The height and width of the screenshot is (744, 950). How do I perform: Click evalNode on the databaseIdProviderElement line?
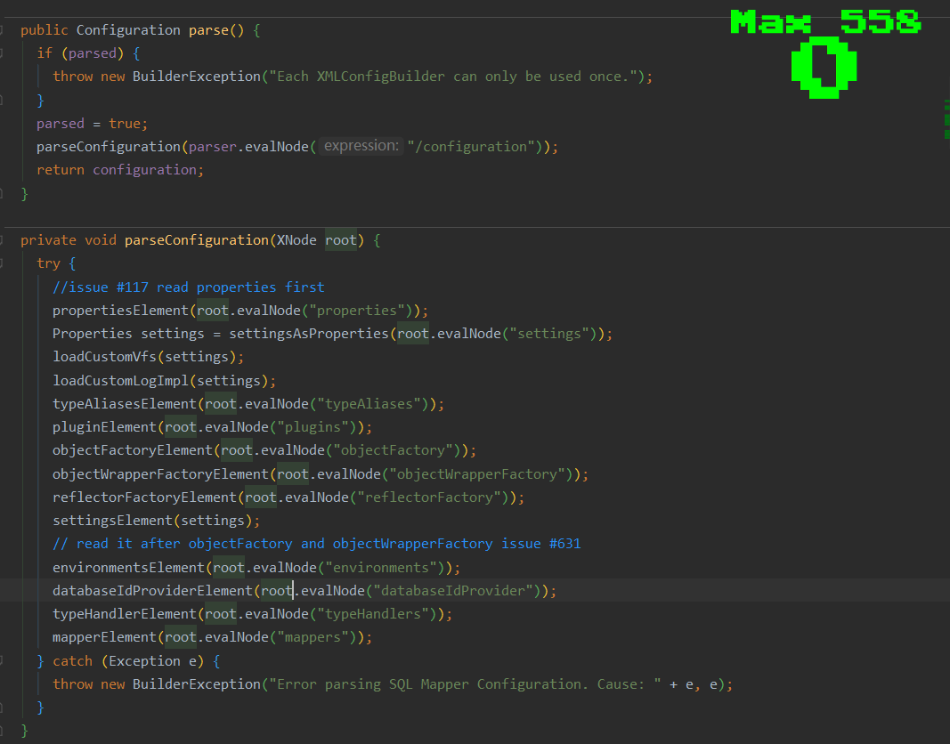pyautogui.click(x=333, y=591)
